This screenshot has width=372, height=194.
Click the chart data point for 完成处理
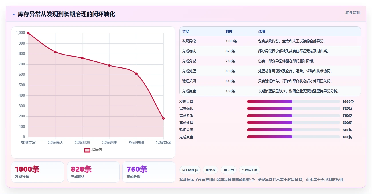109,65
